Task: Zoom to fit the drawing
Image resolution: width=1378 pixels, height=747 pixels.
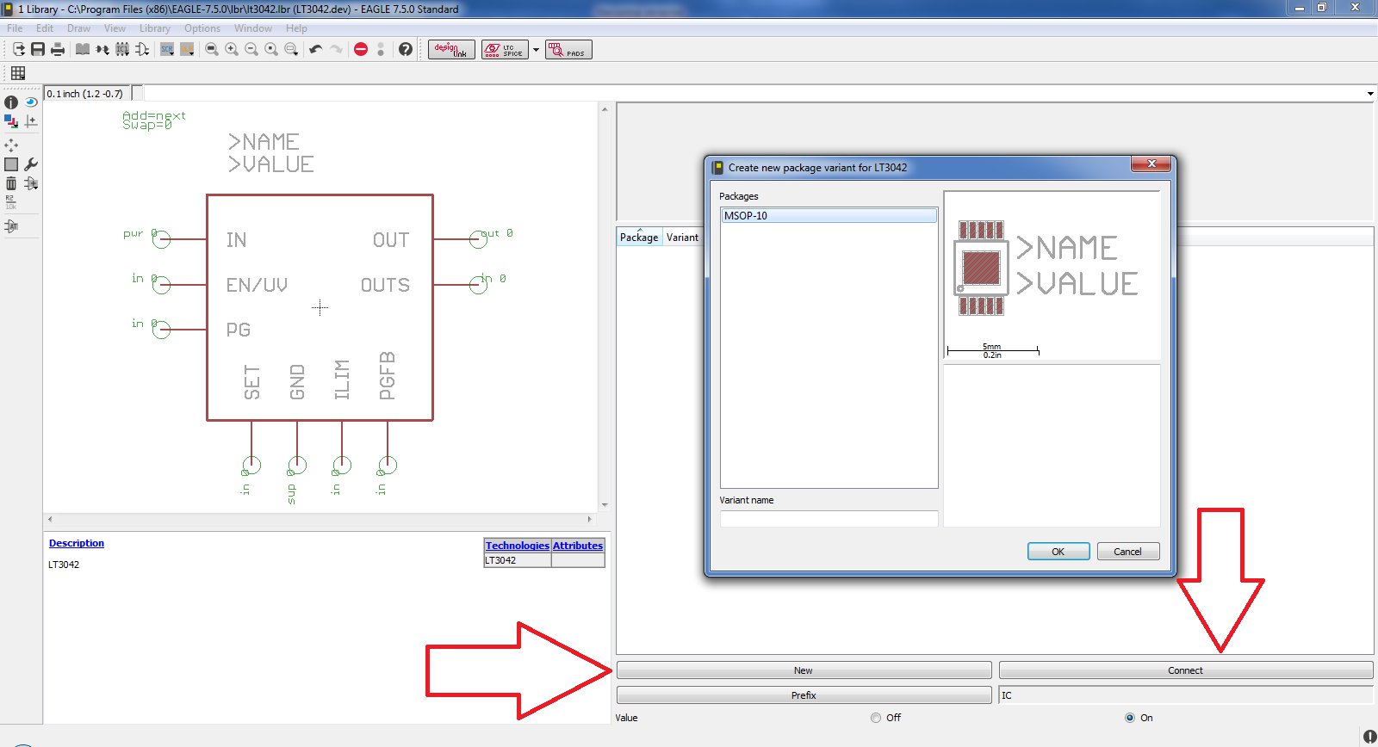Action: [212, 49]
